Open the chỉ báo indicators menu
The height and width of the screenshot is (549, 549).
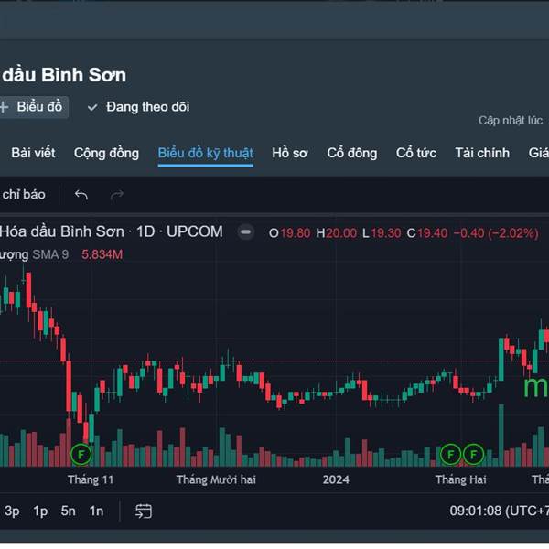(23, 194)
